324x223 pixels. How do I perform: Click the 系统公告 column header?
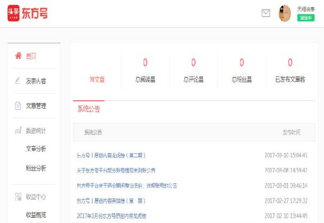pos(93,132)
